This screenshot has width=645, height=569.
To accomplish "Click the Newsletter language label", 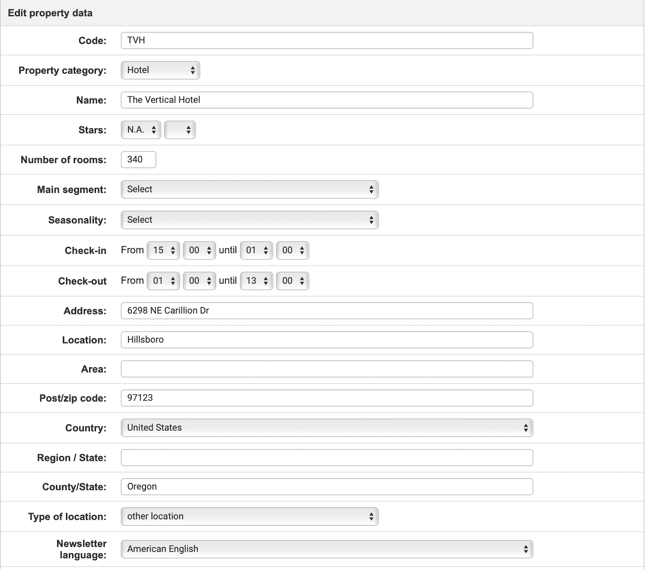I will point(81,549).
